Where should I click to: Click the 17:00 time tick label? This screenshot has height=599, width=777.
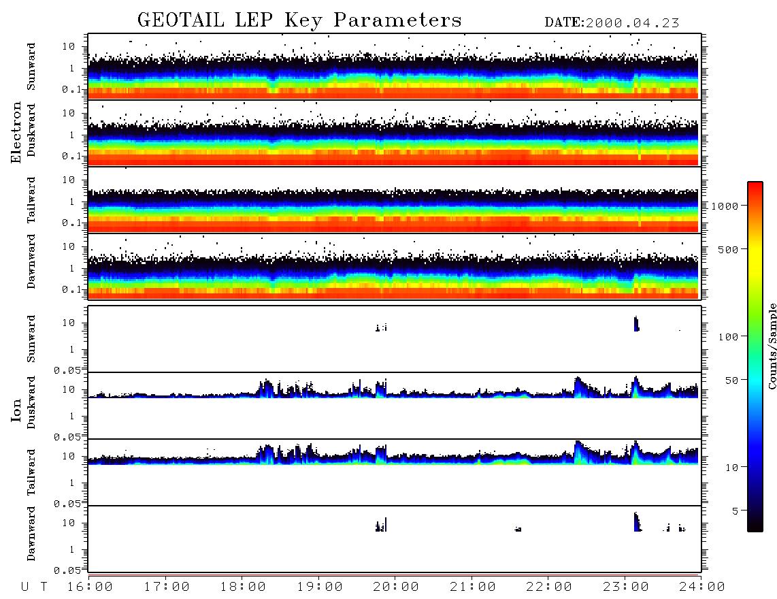(167, 587)
